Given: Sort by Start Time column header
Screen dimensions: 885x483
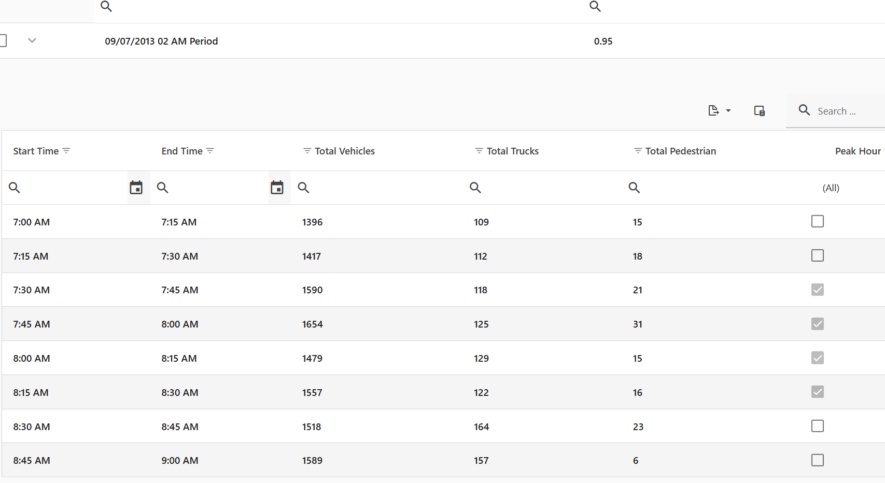Looking at the screenshot, I should coord(36,151).
